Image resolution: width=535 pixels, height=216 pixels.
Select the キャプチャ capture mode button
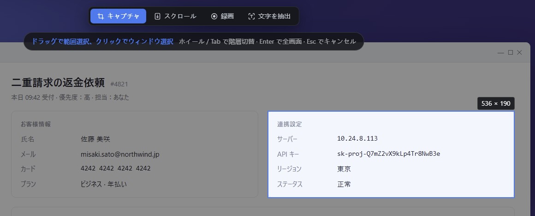click(118, 16)
